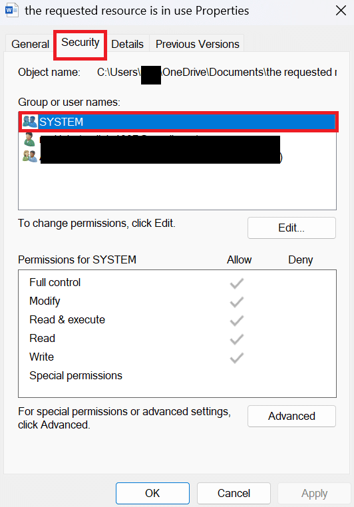Click the Modify allow checkmark
The width and height of the screenshot is (354, 507).
[237, 302]
